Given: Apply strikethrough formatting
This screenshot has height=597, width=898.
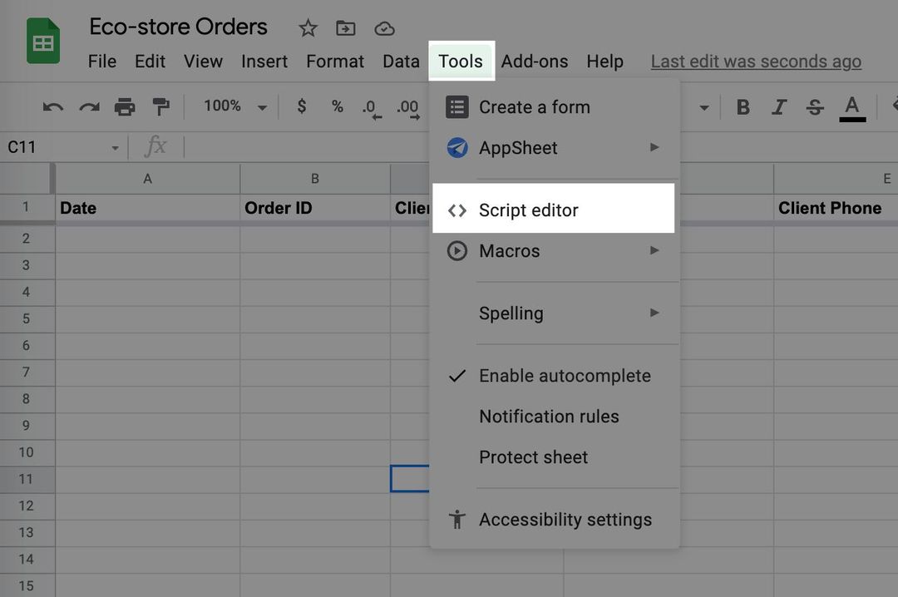Looking at the screenshot, I should [816, 106].
